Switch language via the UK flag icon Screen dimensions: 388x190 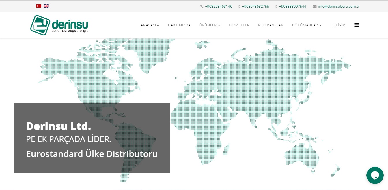pos(46,6)
